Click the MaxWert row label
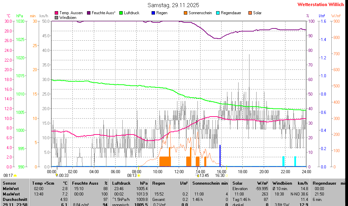This screenshot has height=206, width=348. coord(11,194)
